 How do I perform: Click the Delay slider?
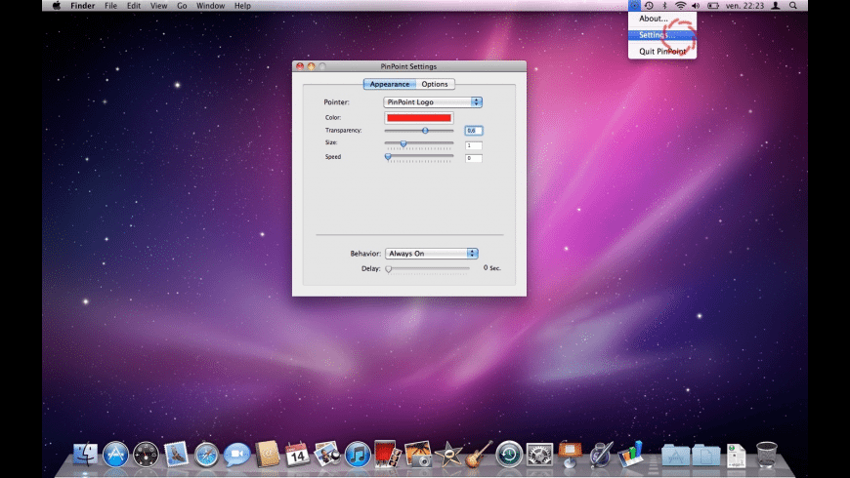pyautogui.click(x=428, y=268)
